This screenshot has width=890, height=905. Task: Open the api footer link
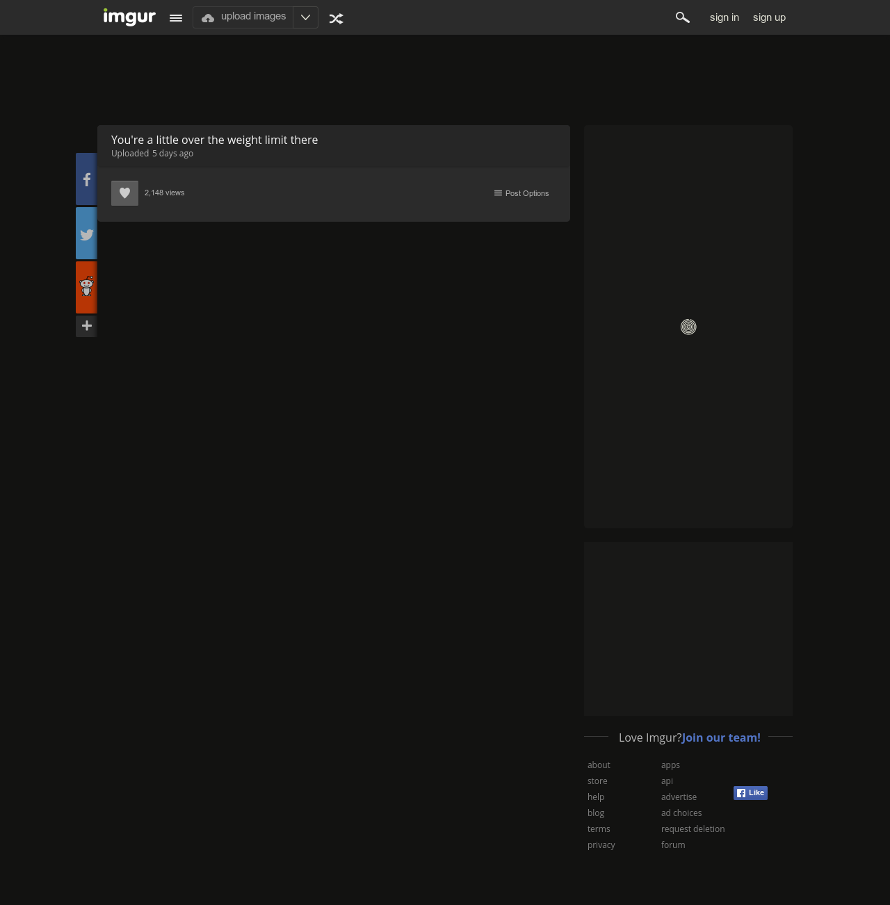(x=667, y=781)
